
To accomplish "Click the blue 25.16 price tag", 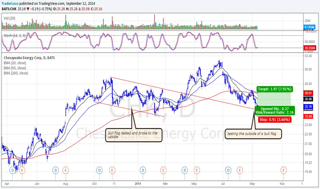I will [308, 107].
